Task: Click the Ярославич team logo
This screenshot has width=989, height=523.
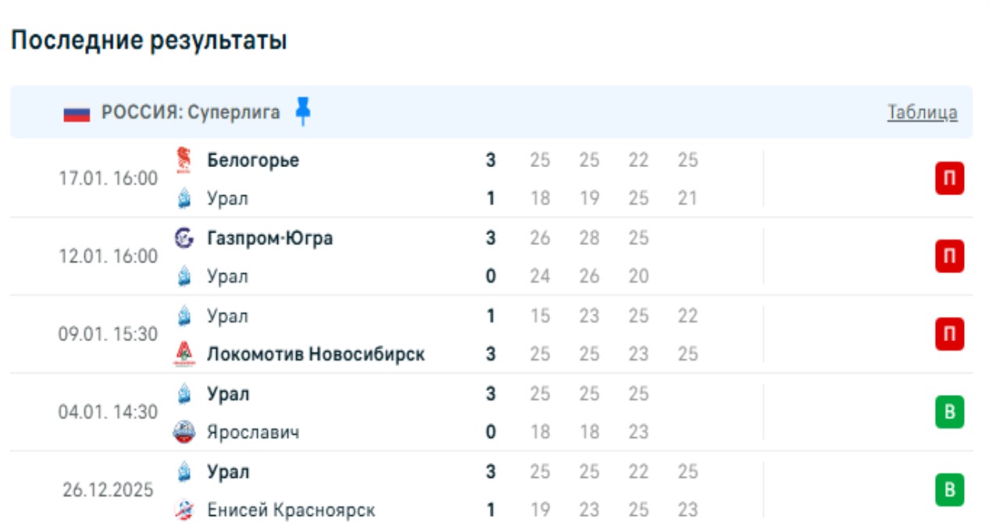Action: coord(184,432)
